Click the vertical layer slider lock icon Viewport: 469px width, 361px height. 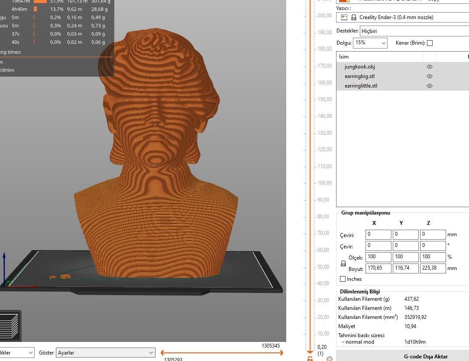[310, 358]
